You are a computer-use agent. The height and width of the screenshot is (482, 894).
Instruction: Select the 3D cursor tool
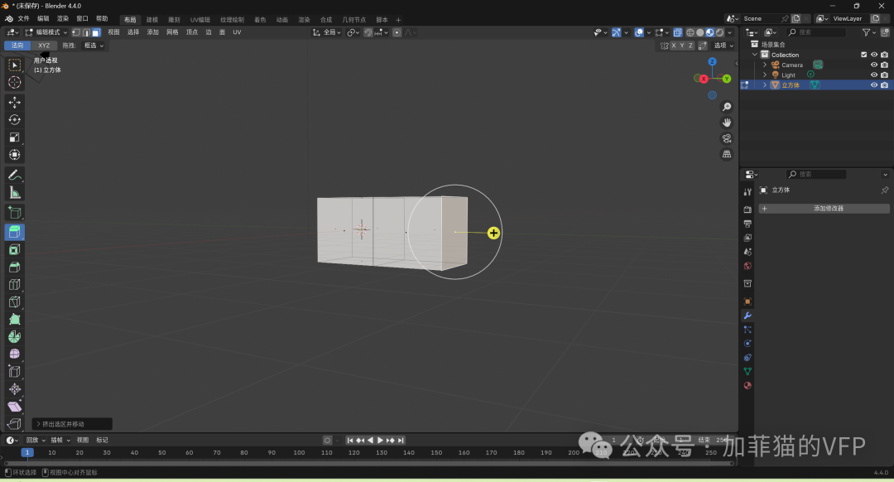click(x=14, y=83)
